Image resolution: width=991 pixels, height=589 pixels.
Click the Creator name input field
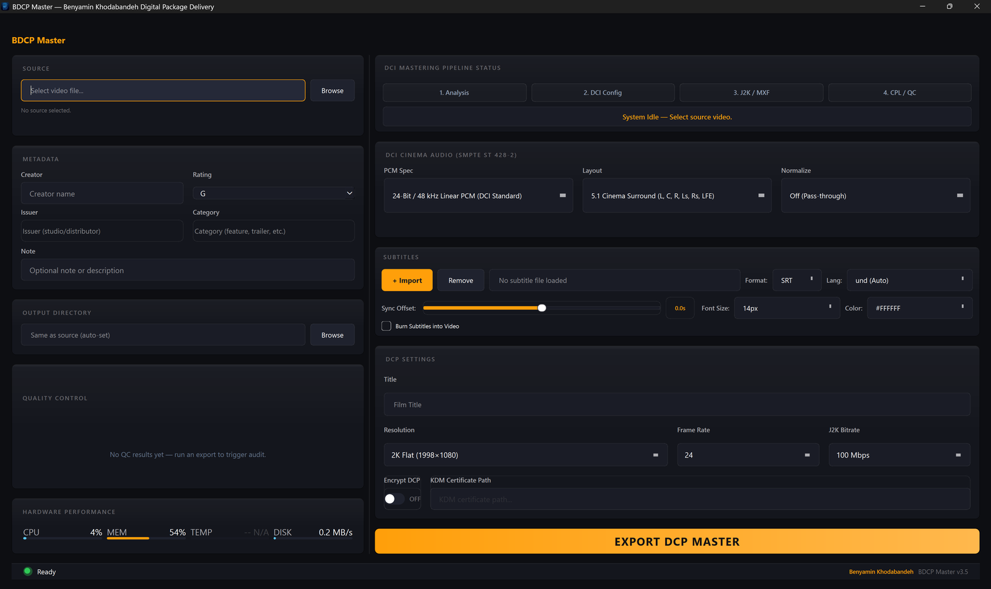102,194
